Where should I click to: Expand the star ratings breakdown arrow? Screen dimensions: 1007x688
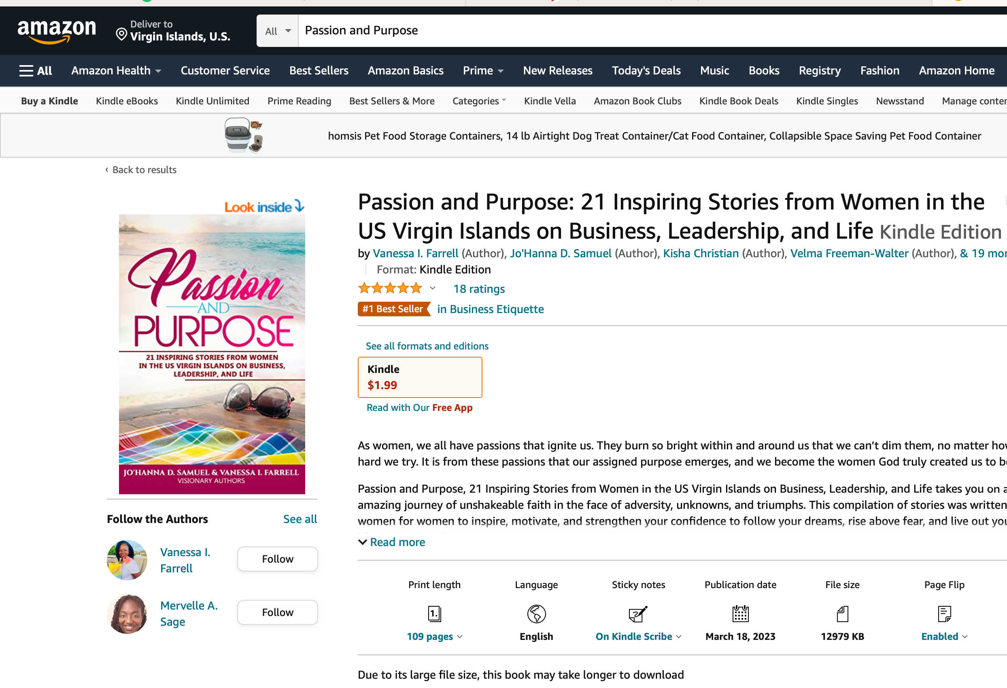[432, 288]
